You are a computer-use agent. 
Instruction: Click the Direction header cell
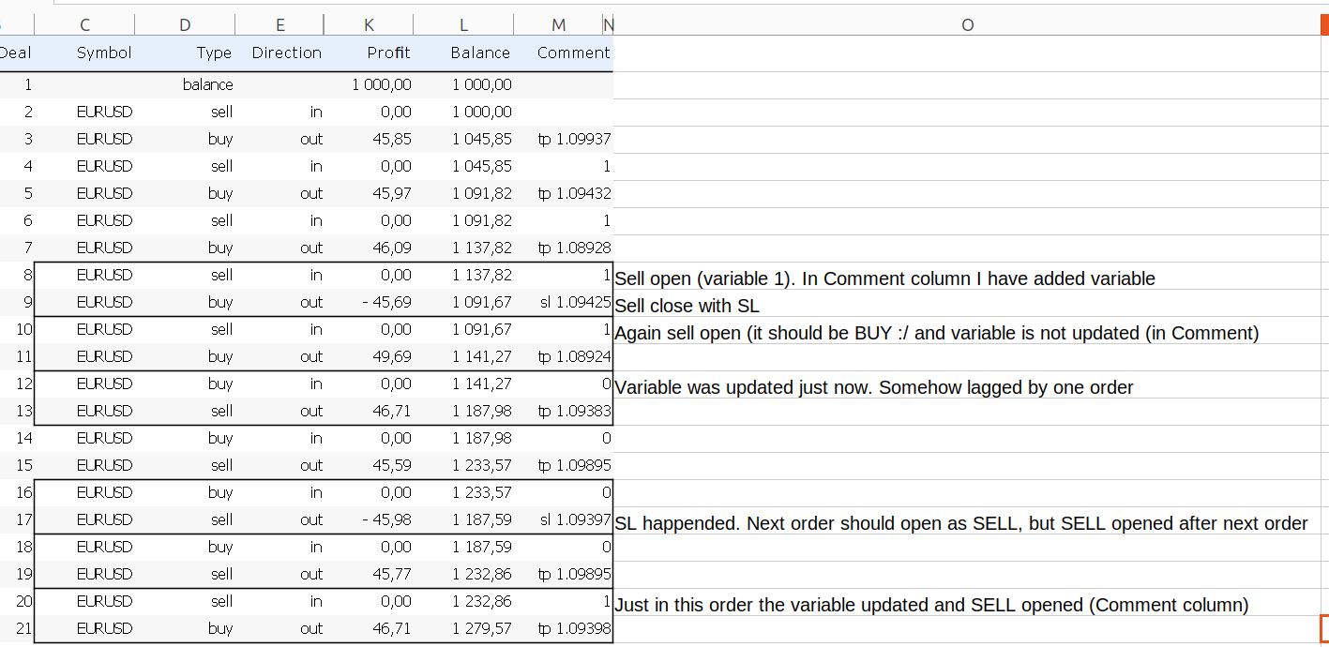[x=287, y=53]
